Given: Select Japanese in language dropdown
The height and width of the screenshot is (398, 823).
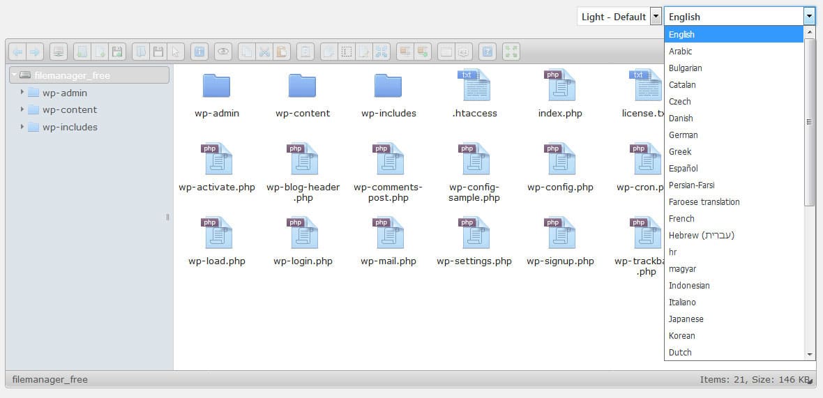Looking at the screenshot, I should (686, 319).
